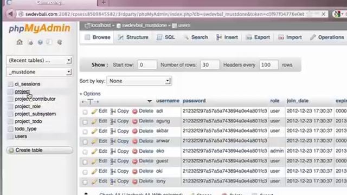
Task: Open a new browser tab with plus
Action: point(103,3)
